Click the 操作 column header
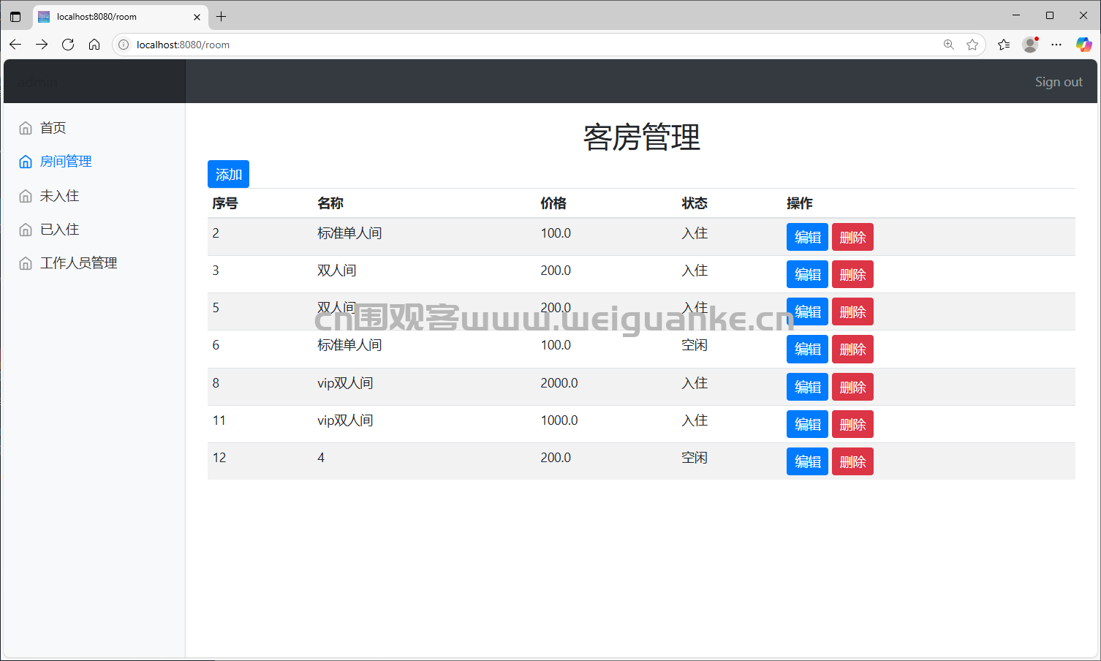 (800, 203)
